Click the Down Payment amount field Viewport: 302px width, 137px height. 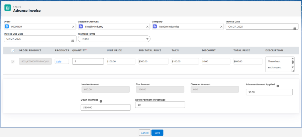[105, 107]
